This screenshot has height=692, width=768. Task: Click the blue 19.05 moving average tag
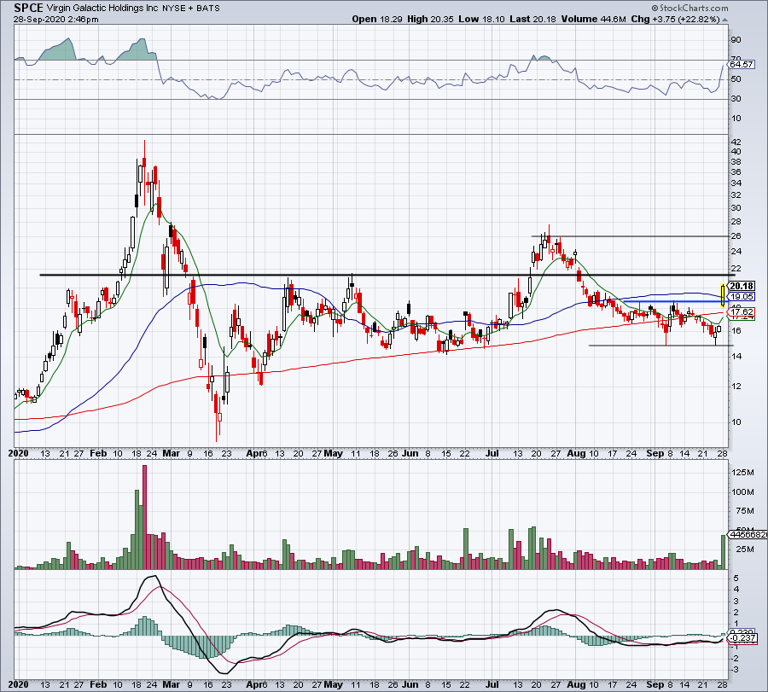[x=742, y=296]
